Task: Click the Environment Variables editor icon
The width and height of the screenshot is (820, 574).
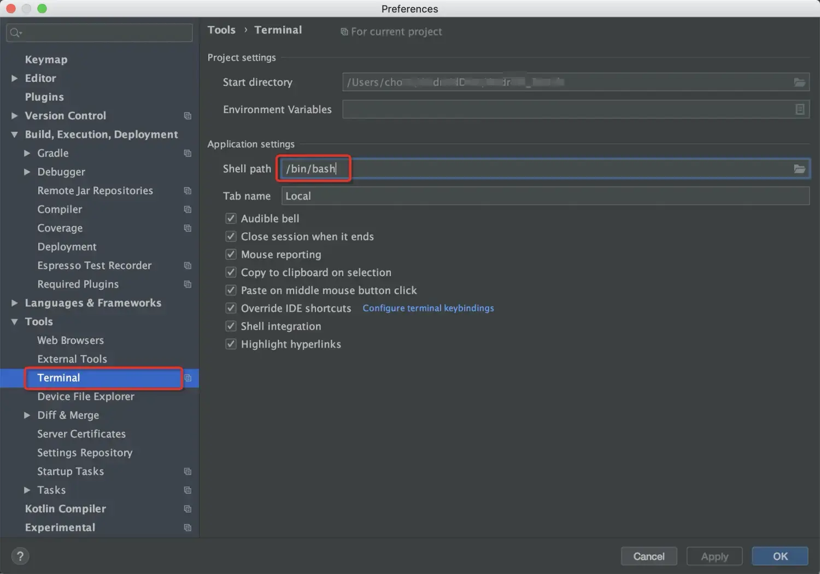Action: 800,109
